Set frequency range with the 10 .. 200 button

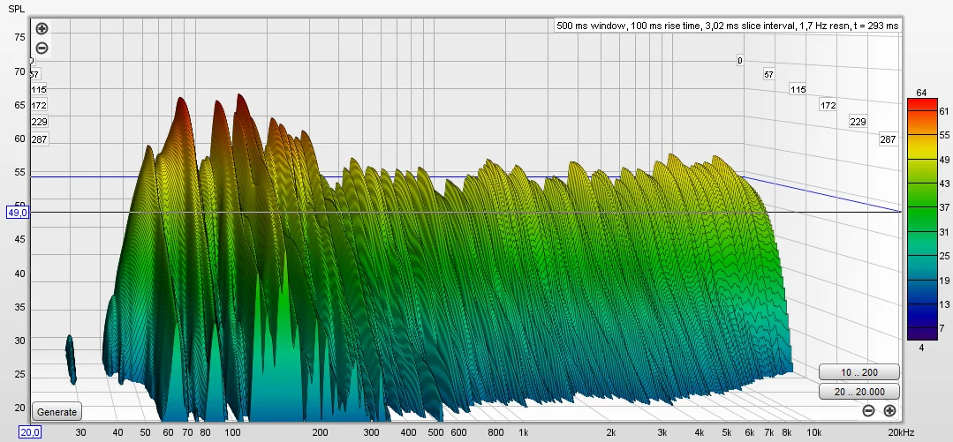[858, 372]
